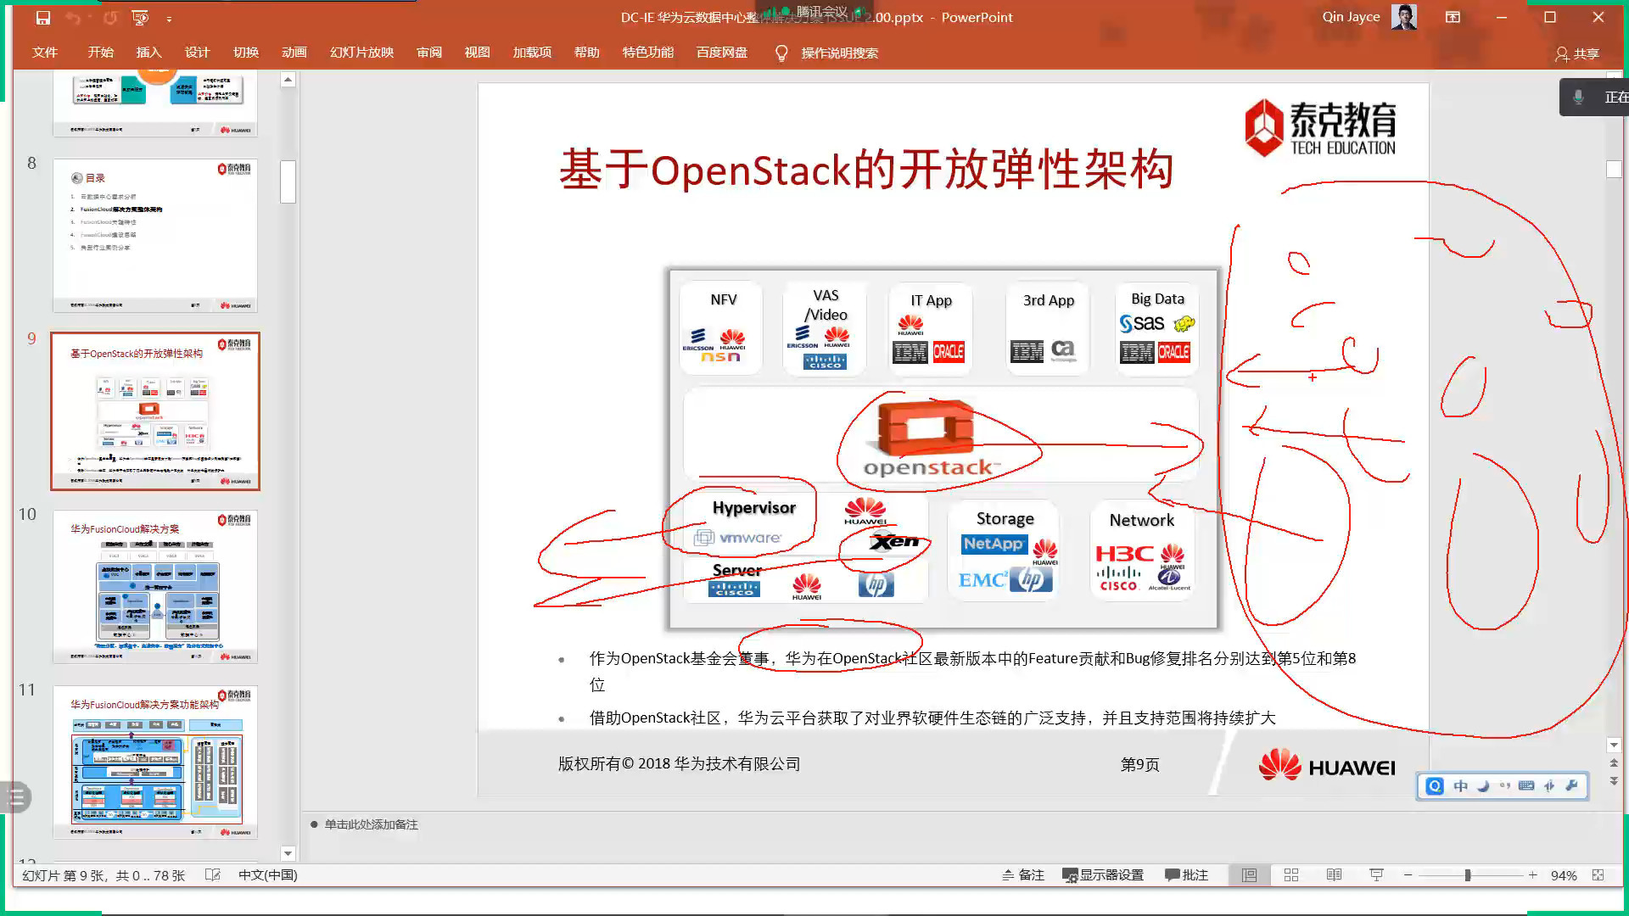The height and width of the screenshot is (916, 1629).
Task: Select slide 10 FusionCloud解决方案 thumbnail
Action: pyautogui.click(x=155, y=587)
